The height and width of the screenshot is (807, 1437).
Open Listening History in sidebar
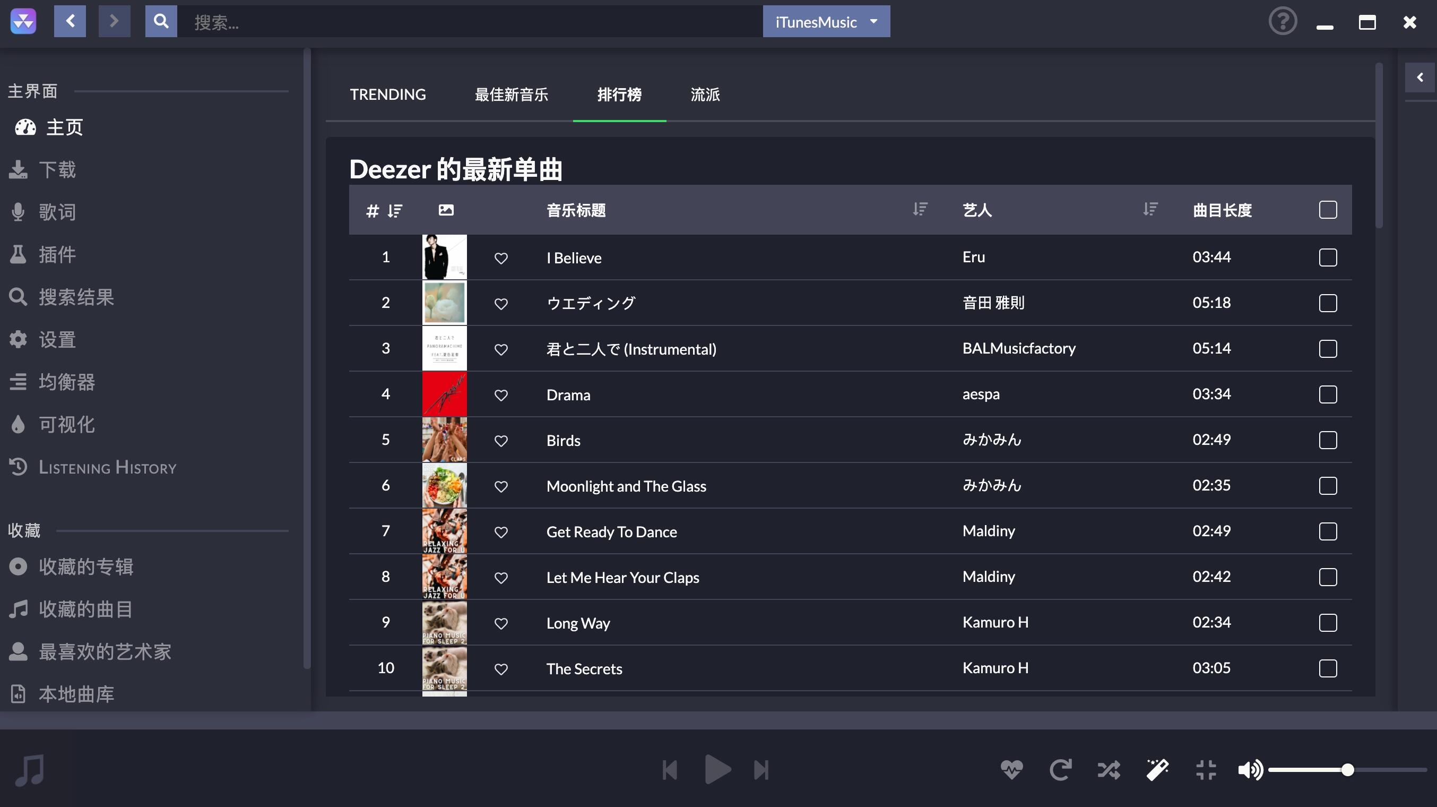point(93,467)
